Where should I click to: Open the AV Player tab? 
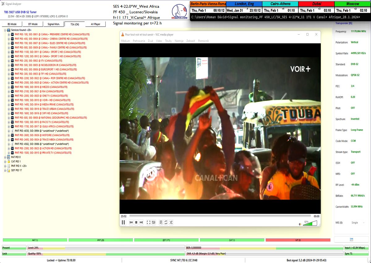click(x=95, y=24)
